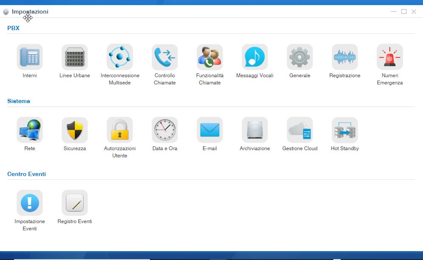This screenshot has height=260, width=423.
Task: Click the Registro Eventi text label
Action: point(75,221)
